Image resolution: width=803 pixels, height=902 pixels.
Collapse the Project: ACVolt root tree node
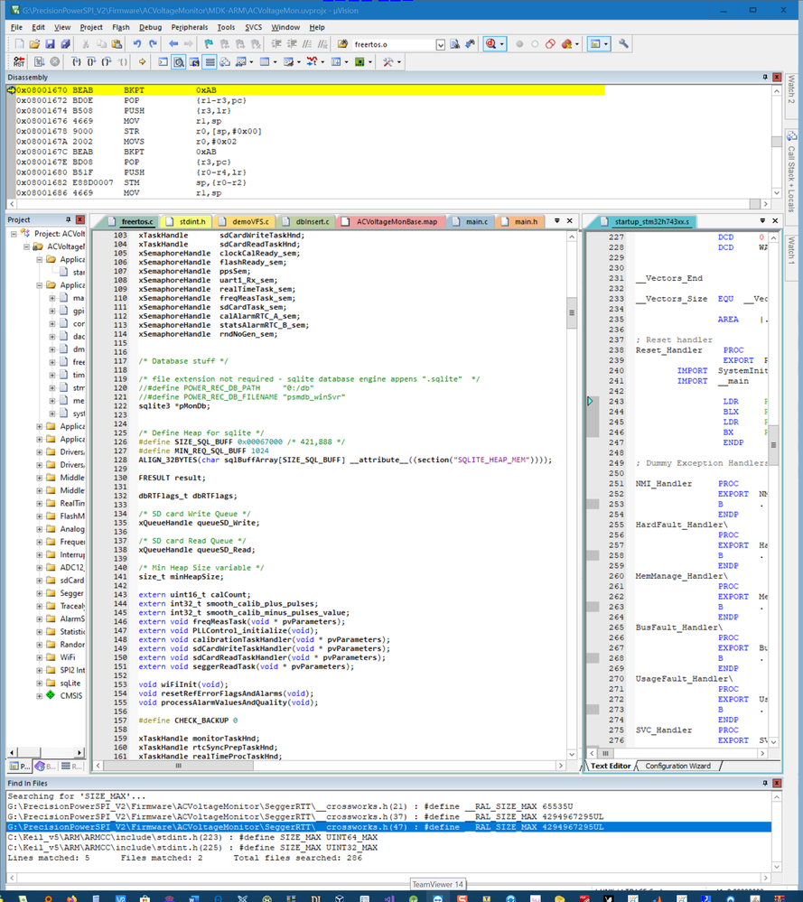point(14,234)
